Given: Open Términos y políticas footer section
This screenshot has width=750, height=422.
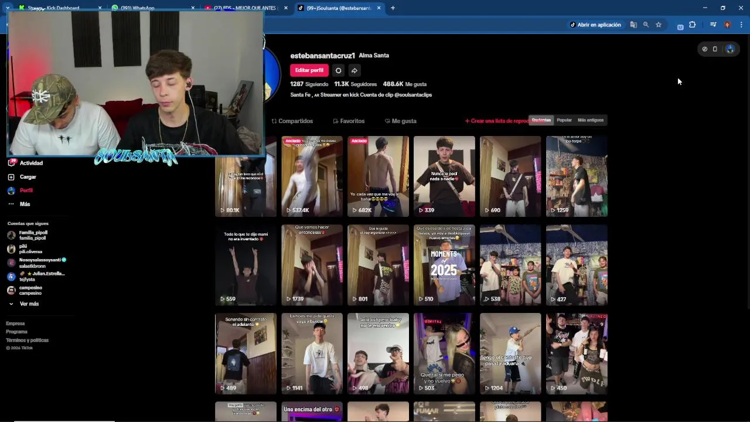Looking at the screenshot, I should (x=27, y=340).
